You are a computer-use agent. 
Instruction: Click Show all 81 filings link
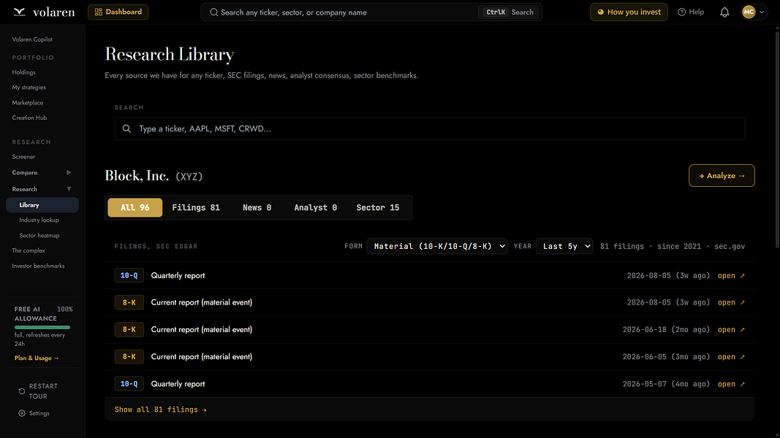coord(161,410)
